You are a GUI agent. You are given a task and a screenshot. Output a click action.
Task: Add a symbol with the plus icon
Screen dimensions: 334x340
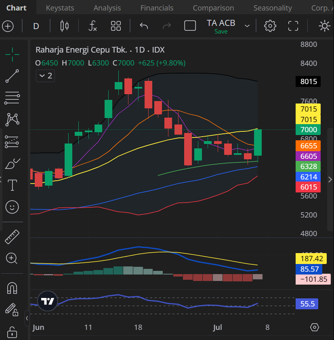click(8, 26)
